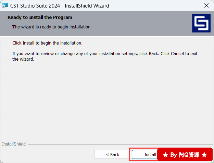
Task: Click the horizontal separator line beside InstallShield
Action: 120,145
